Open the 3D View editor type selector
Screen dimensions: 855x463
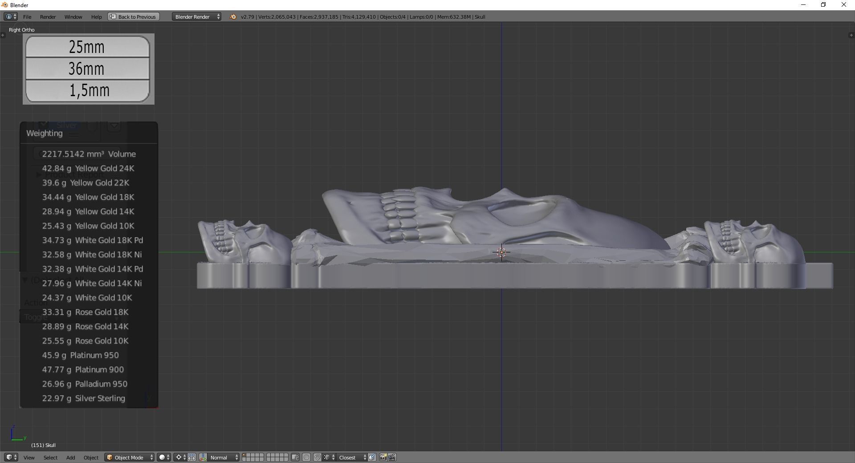11,457
